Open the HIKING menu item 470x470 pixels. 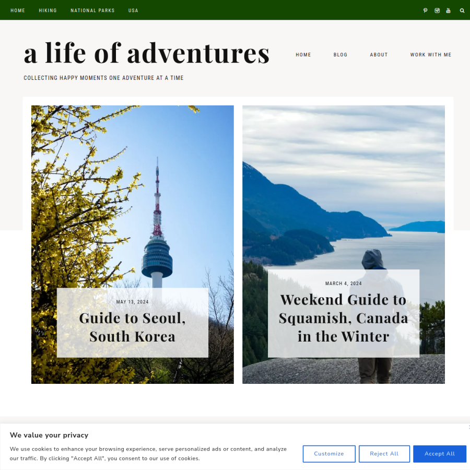(x=48, y=10)
